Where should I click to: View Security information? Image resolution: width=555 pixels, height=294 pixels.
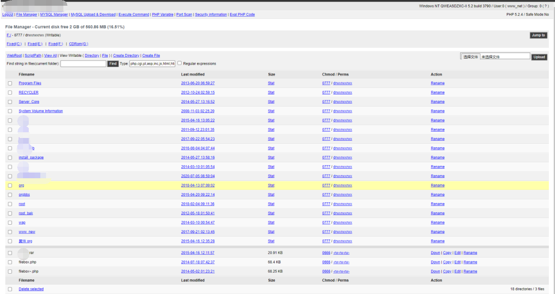[211, 15]
